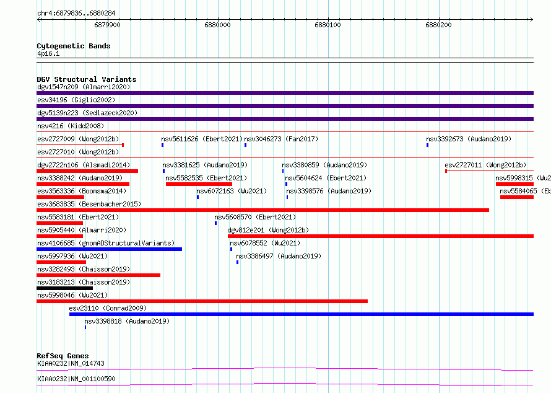551x393 pixels.
Task: Click the truncated nsv5998315 label
Action: [523, 178]
